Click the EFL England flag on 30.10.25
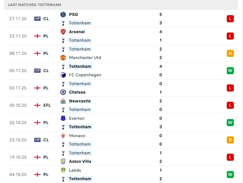This screenshot has width=243, height=183. coord(37,105)
